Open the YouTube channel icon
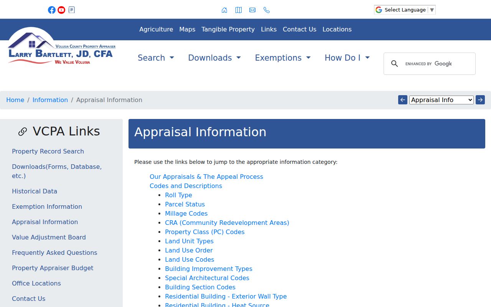The image size is (491, 307). point(61,10)
